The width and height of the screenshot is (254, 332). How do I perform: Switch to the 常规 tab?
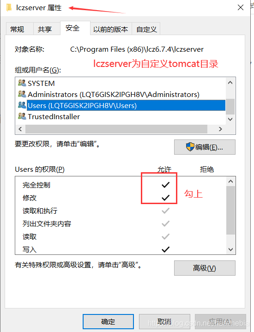[17, 29]
